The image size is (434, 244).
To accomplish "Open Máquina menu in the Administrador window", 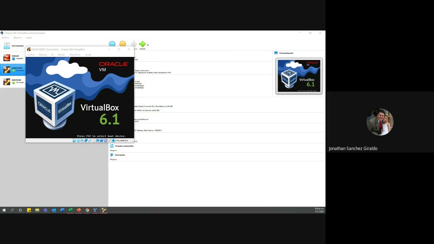I will (x=17, y=38).
